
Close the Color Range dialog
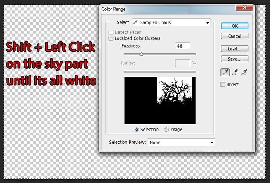click(244, 7)
